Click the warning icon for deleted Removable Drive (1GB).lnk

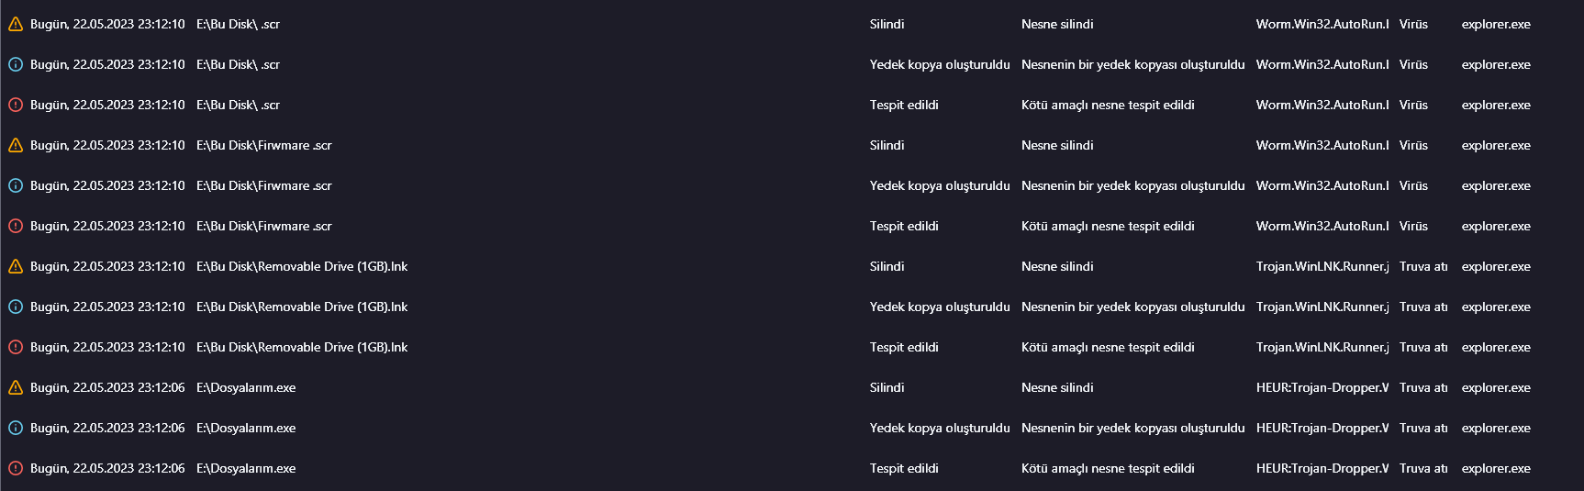pos(16,266)
